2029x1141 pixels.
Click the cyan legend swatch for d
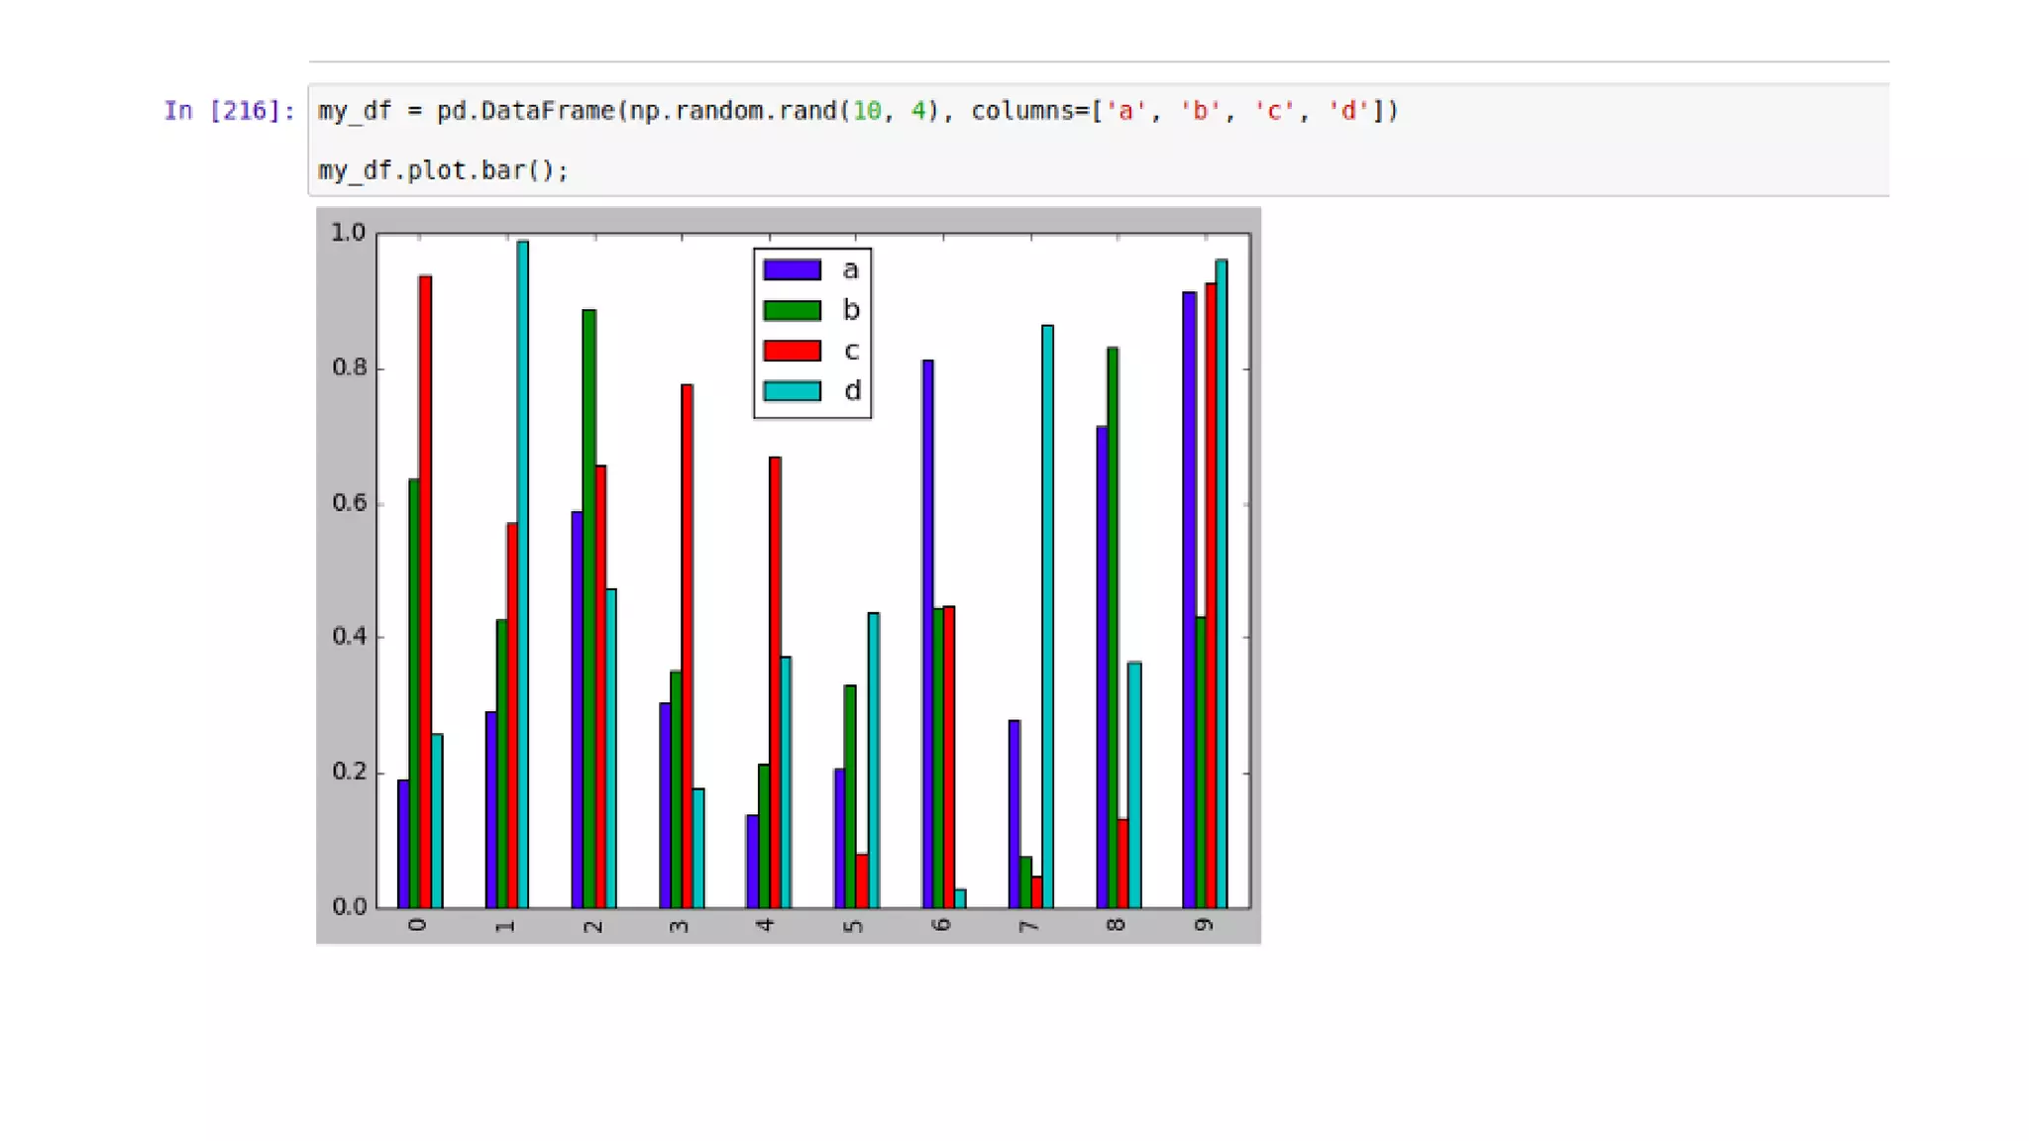point(792,391)
